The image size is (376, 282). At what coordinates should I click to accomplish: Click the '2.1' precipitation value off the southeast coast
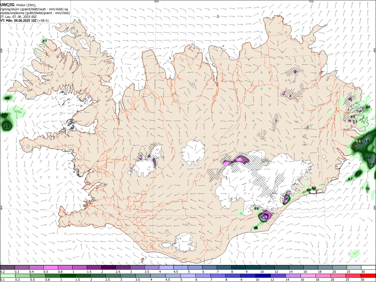[358, 174]
